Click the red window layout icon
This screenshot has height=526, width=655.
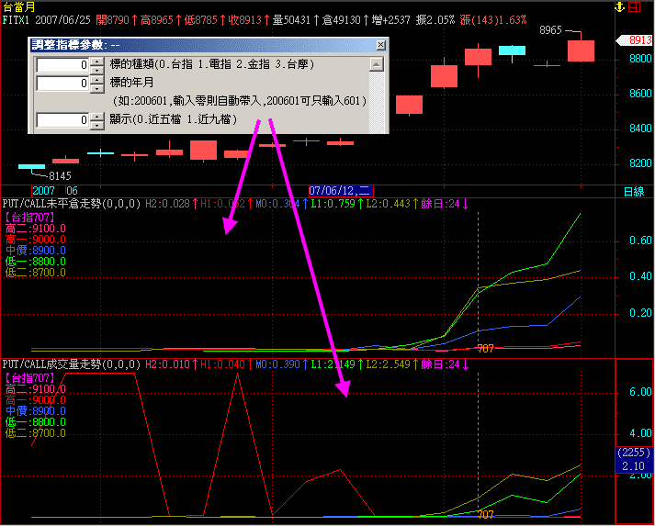(634, 6)
